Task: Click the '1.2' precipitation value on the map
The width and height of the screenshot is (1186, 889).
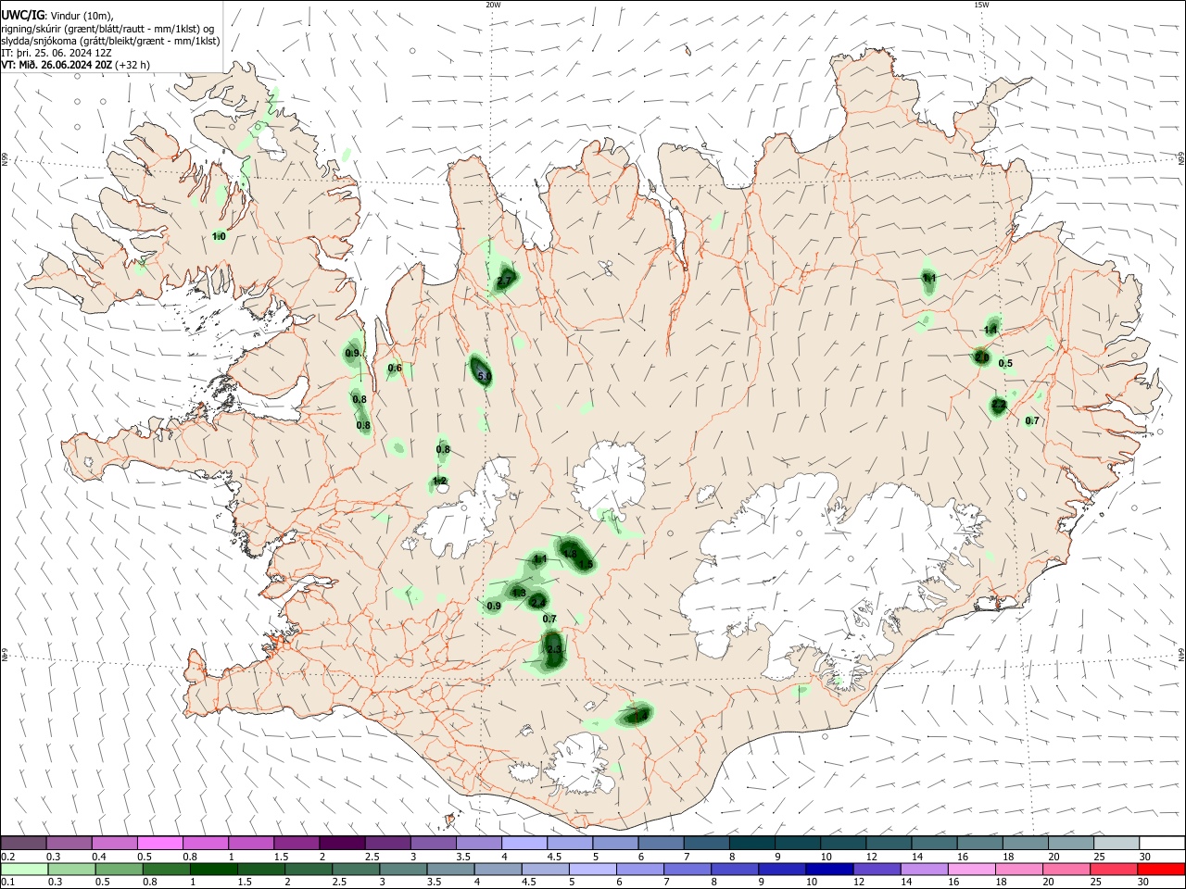Action: [440, 481]
